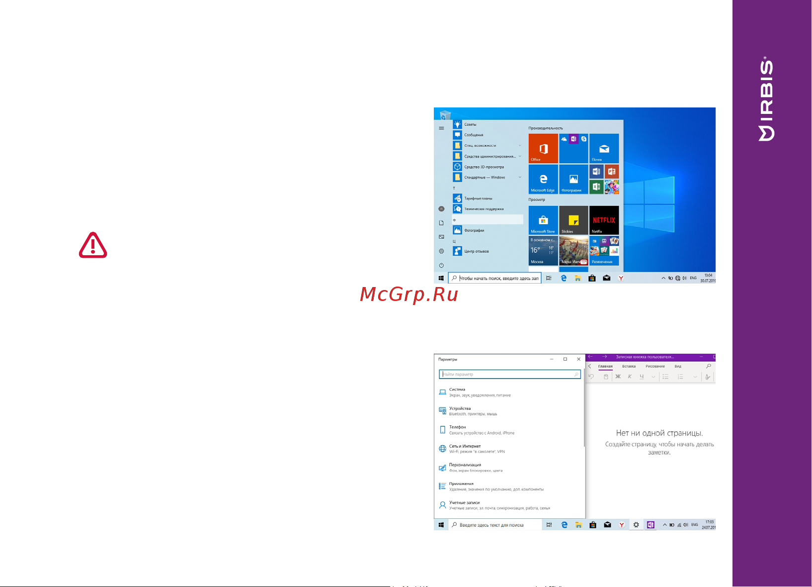The width and height of the screenshot is (812, 587).
Task: Switch to the Рисование tab in OneNote
Action: pos(655,366)
